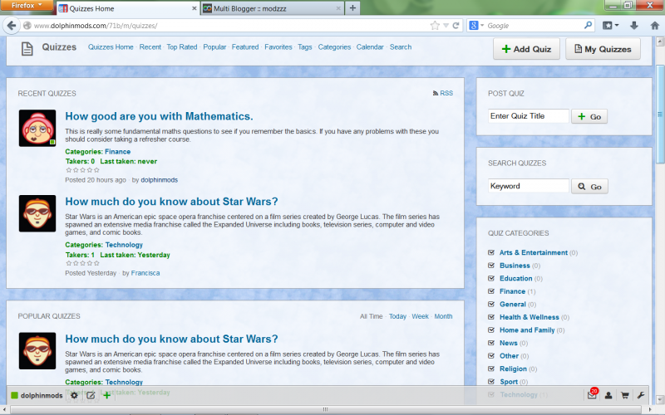
Task: Open the bookmarks menu button
Action: tap(611, 26)
